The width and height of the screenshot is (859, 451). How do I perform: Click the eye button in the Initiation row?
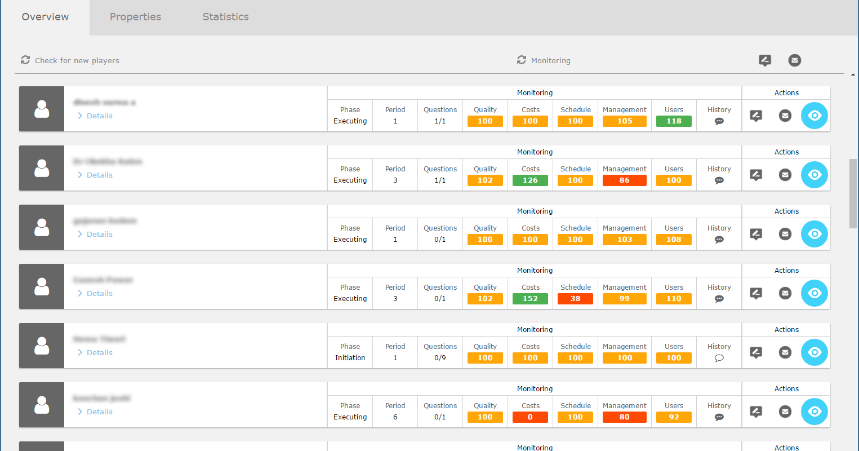coord(815,352)
